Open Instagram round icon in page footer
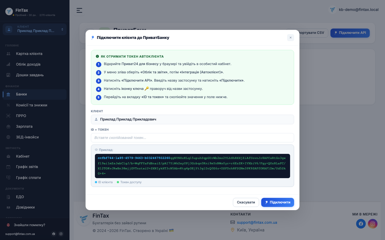This screenshot has height=240, width=385. [373, 224]
